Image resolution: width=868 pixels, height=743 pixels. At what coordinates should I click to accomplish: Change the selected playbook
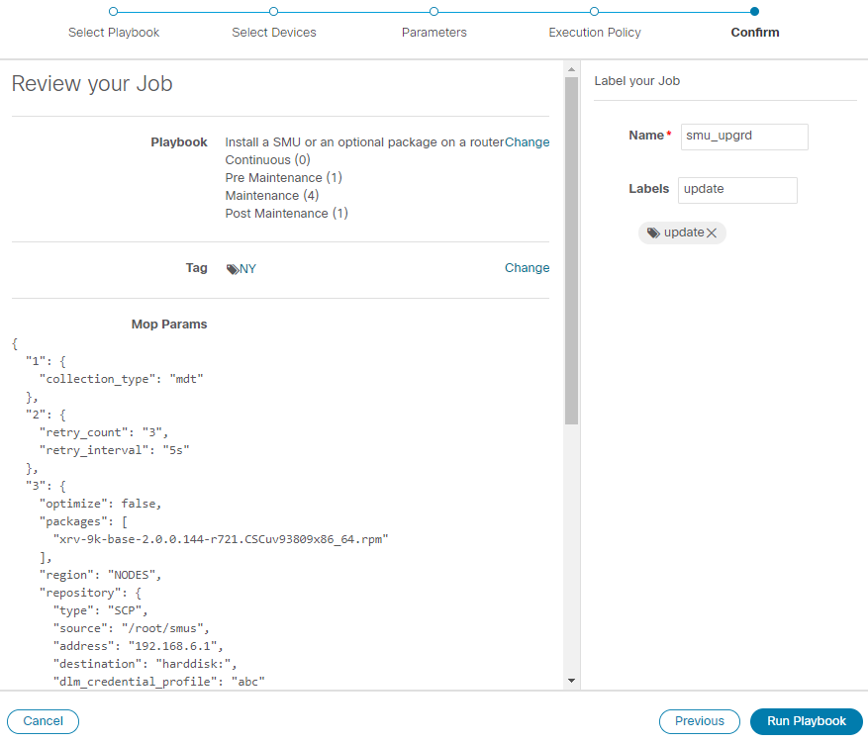click(527, 142)
